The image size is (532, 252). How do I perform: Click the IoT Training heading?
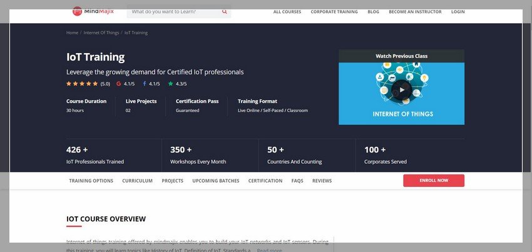click(x=95, y=57)
